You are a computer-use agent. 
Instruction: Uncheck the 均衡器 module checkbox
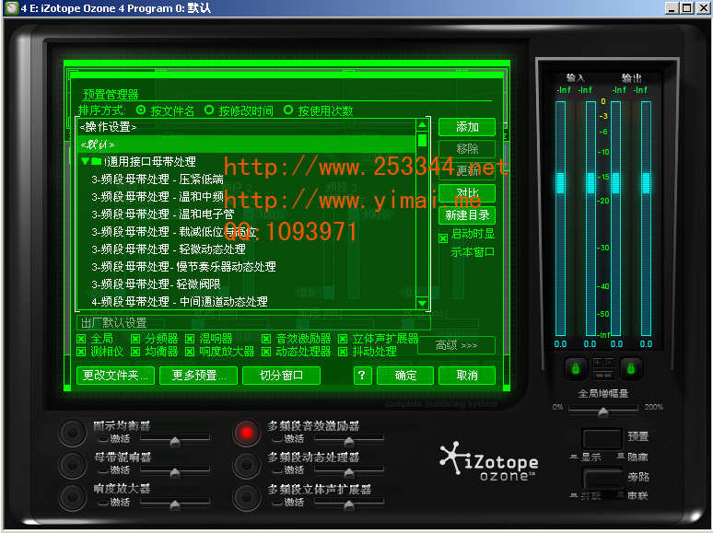135,352
